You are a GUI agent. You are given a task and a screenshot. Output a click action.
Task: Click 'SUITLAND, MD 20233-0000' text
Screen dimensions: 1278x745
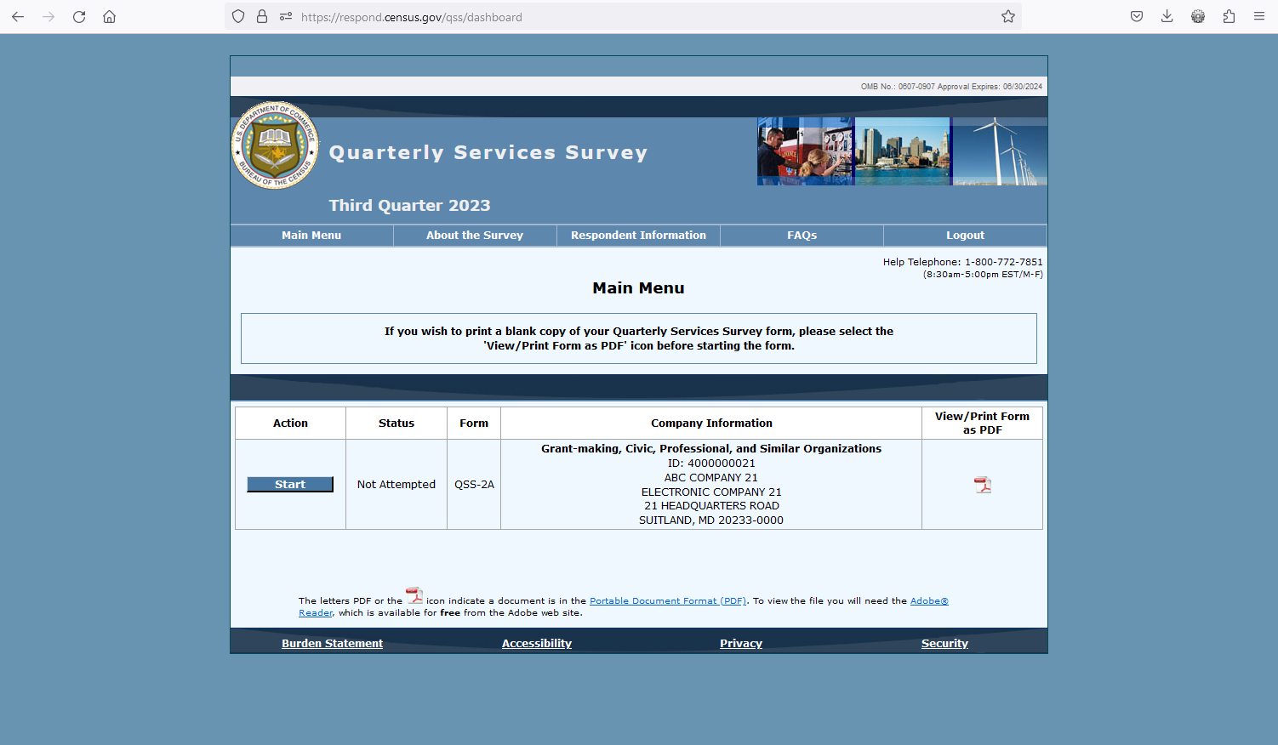click(711, 520)
